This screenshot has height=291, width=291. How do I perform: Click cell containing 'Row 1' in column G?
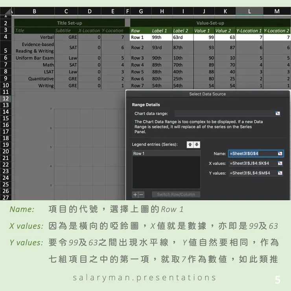[141, 37]
